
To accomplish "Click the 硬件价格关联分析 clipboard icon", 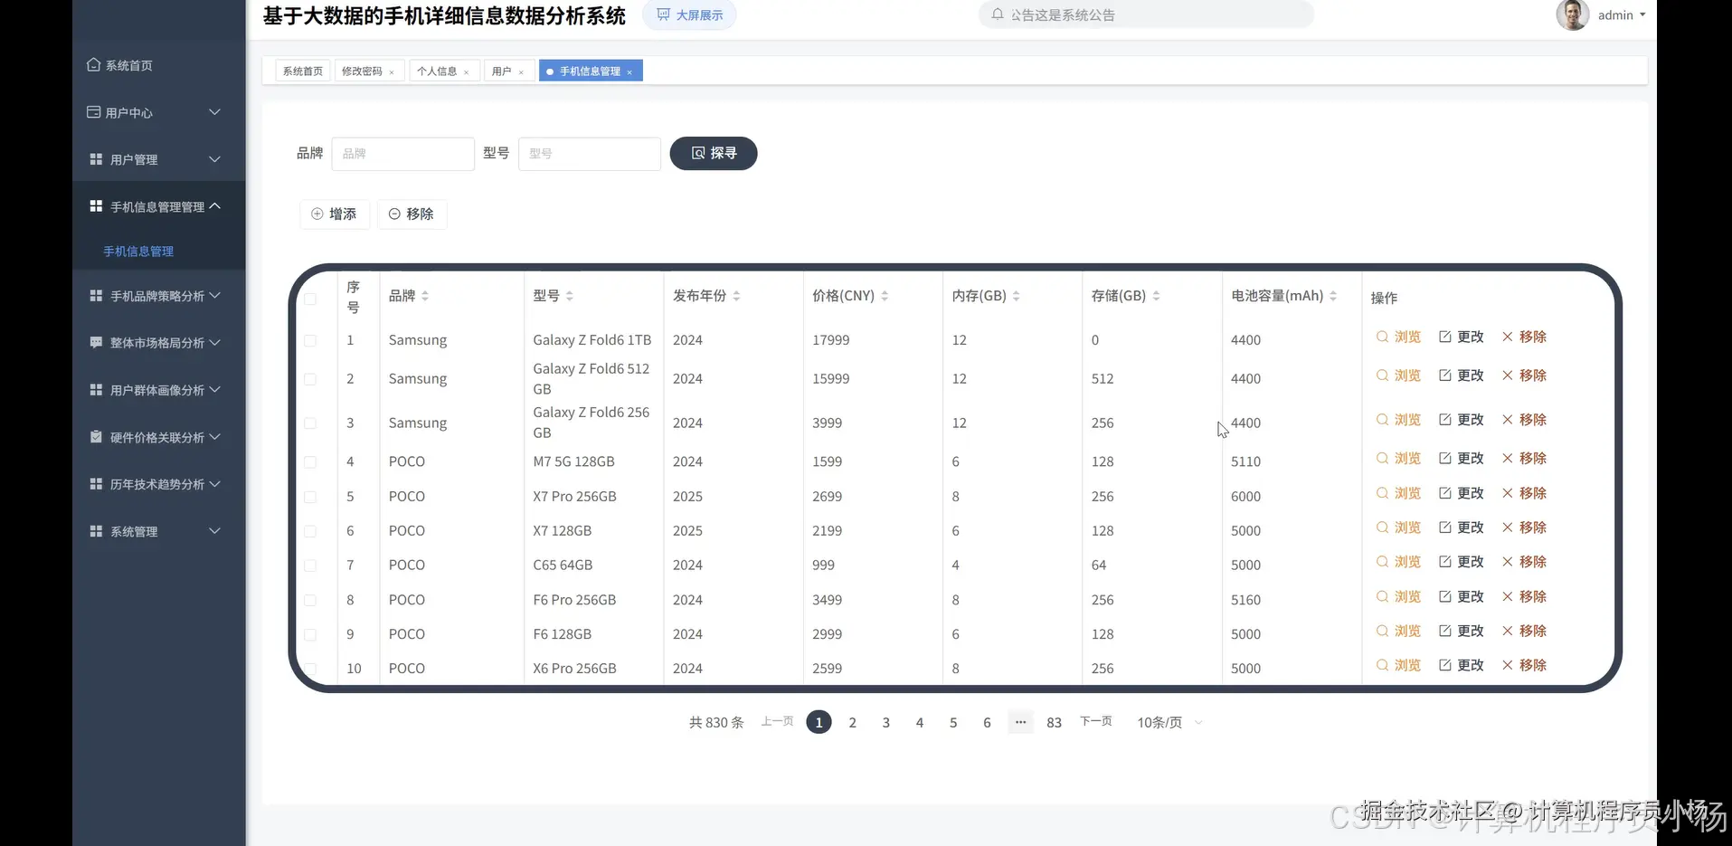I will pyautogui.click(x=96, y=437).
